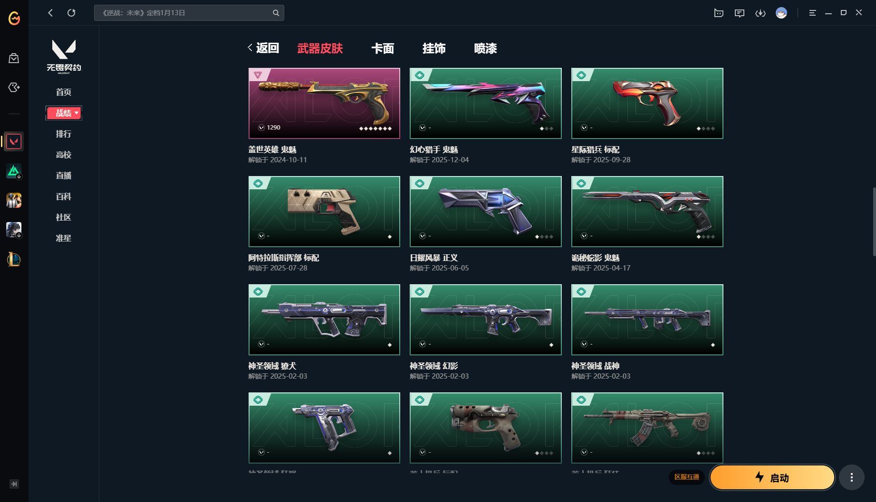Open the 排行 page in the navigation
The image size is (876, 502).
[64, 134]
